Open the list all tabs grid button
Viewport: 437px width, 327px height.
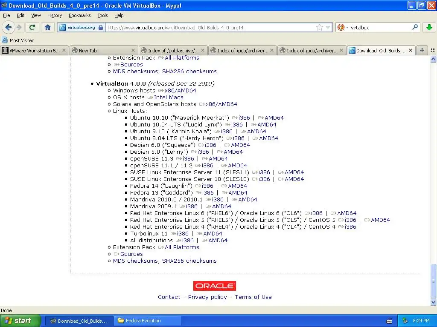pos(433,50)
